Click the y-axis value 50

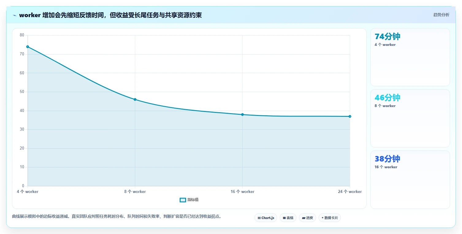[x=22, y=92]
